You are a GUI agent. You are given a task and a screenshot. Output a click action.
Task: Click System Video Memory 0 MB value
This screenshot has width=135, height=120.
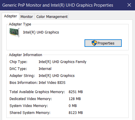pos(73,106)
